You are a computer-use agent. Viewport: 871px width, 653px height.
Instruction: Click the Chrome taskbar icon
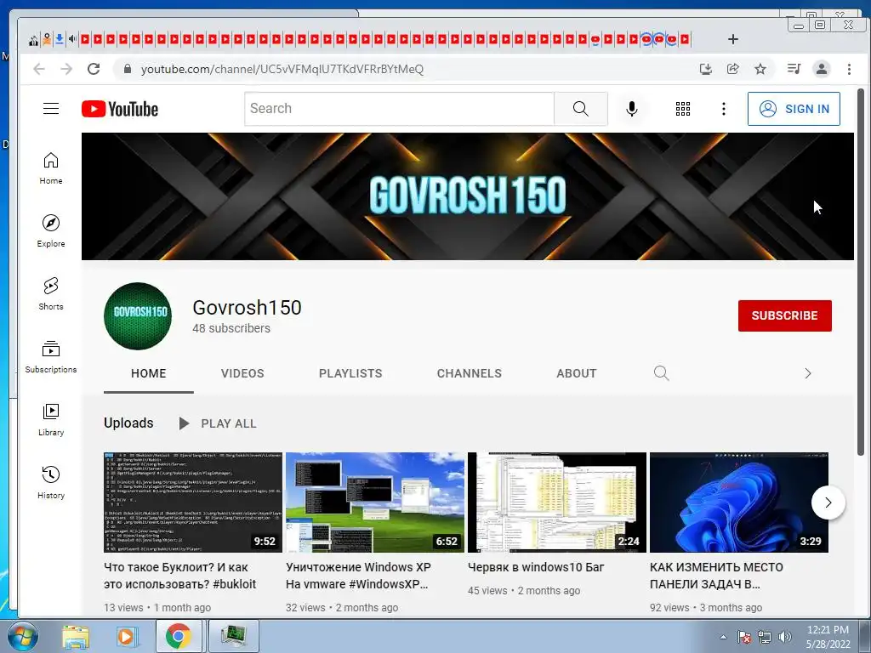tap(179, 636)
